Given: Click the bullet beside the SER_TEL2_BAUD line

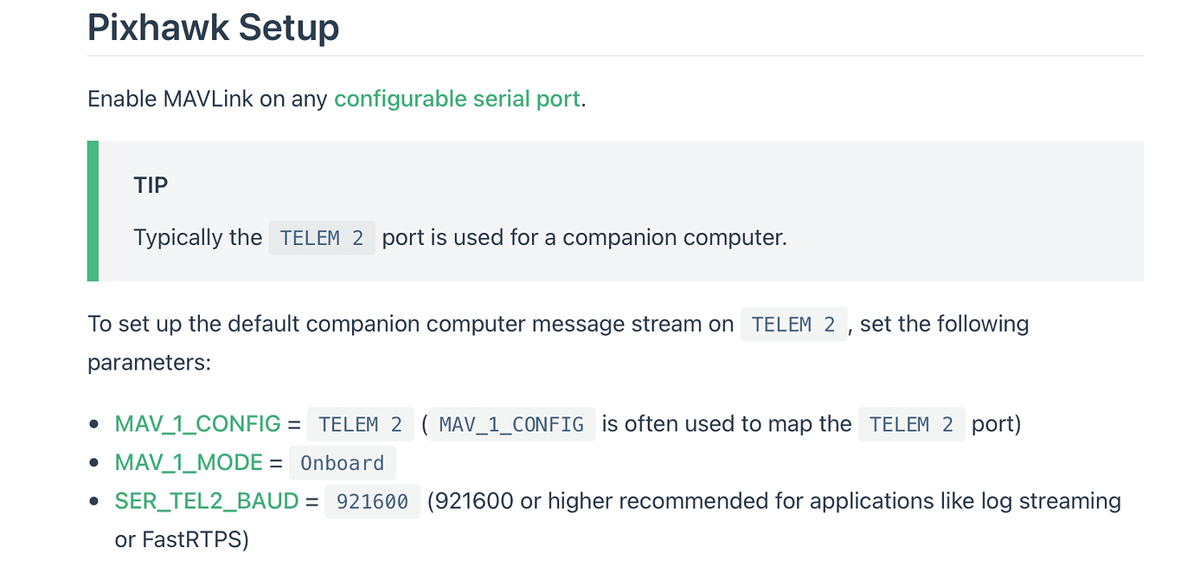Looking at the screenshot, I should tap(94, 502).
